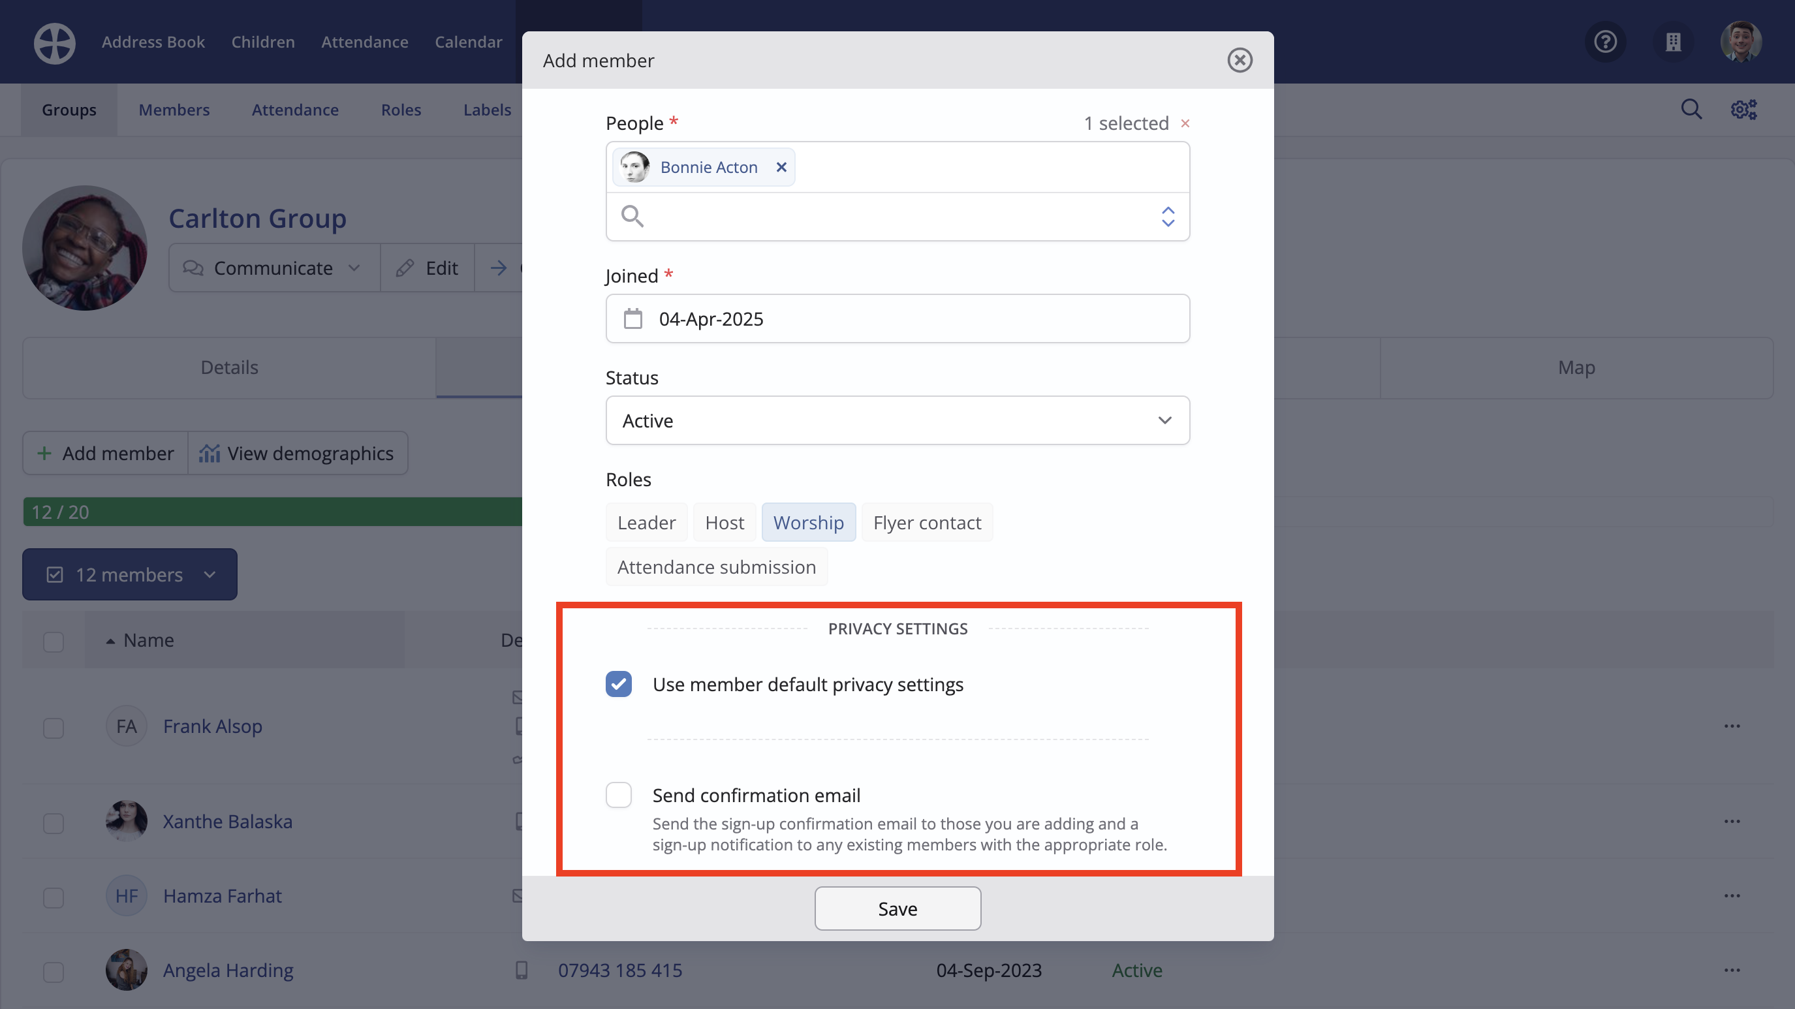Click phone number 07943 185 415
The width and height of the screenshot is (1795, 1009).
pyautogui.click(x=619, y=970)
